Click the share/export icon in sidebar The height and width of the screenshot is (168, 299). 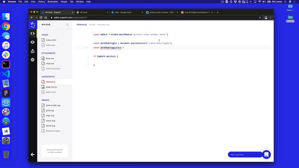tap(32, 51)
